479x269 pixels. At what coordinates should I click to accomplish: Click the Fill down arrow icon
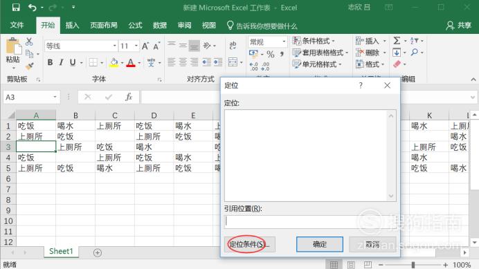(x=397, y=53)
